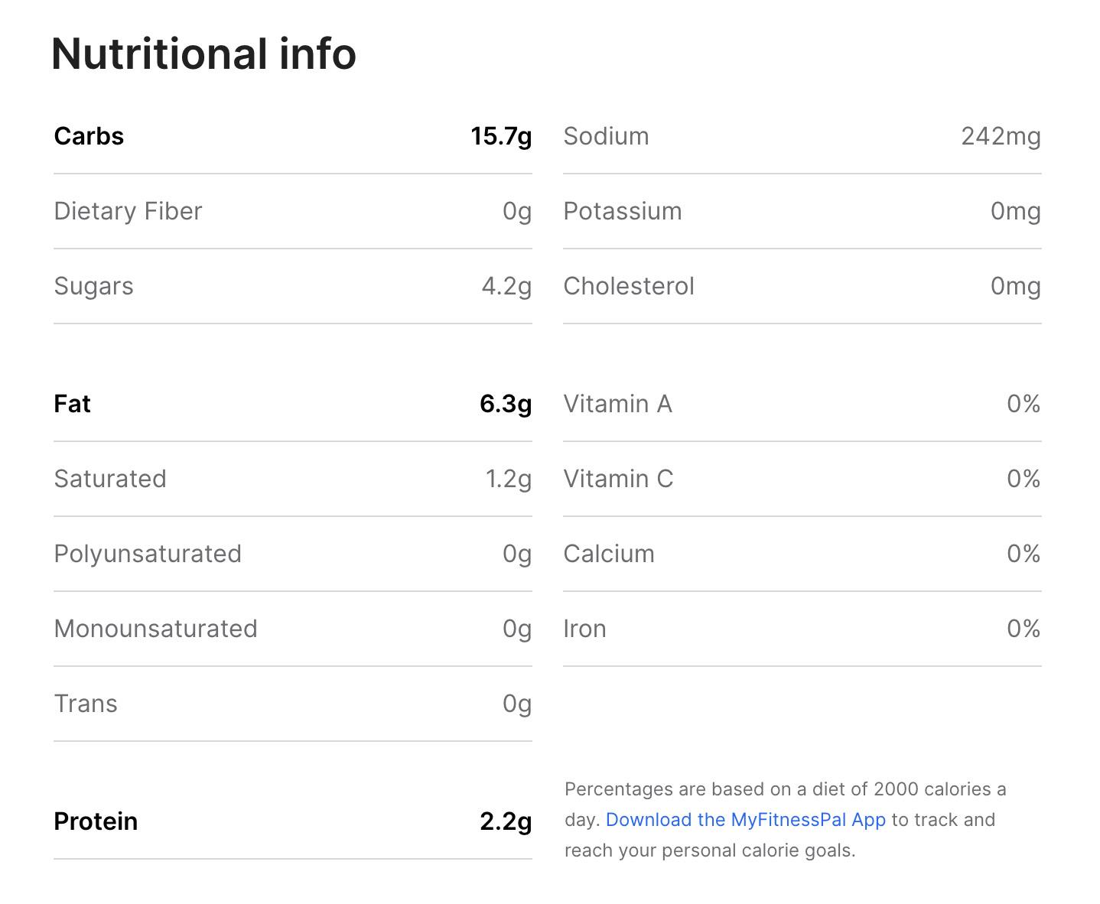Click the Sugars row label

[x=93, y=286]
